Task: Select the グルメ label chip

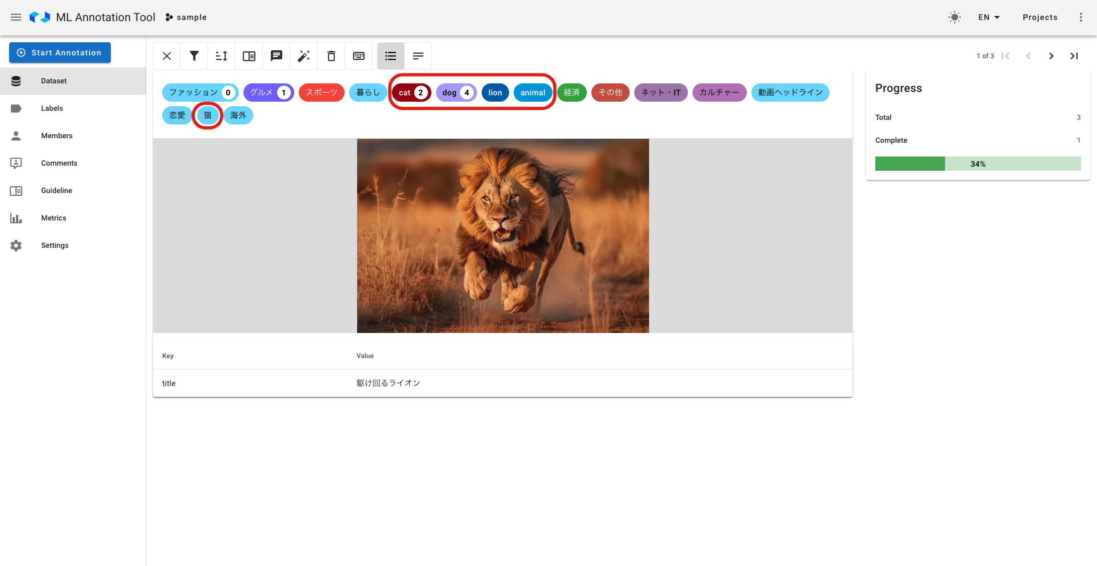Action: click(269, 93)
